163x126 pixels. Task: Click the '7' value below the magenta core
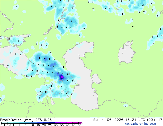[62, 80]
